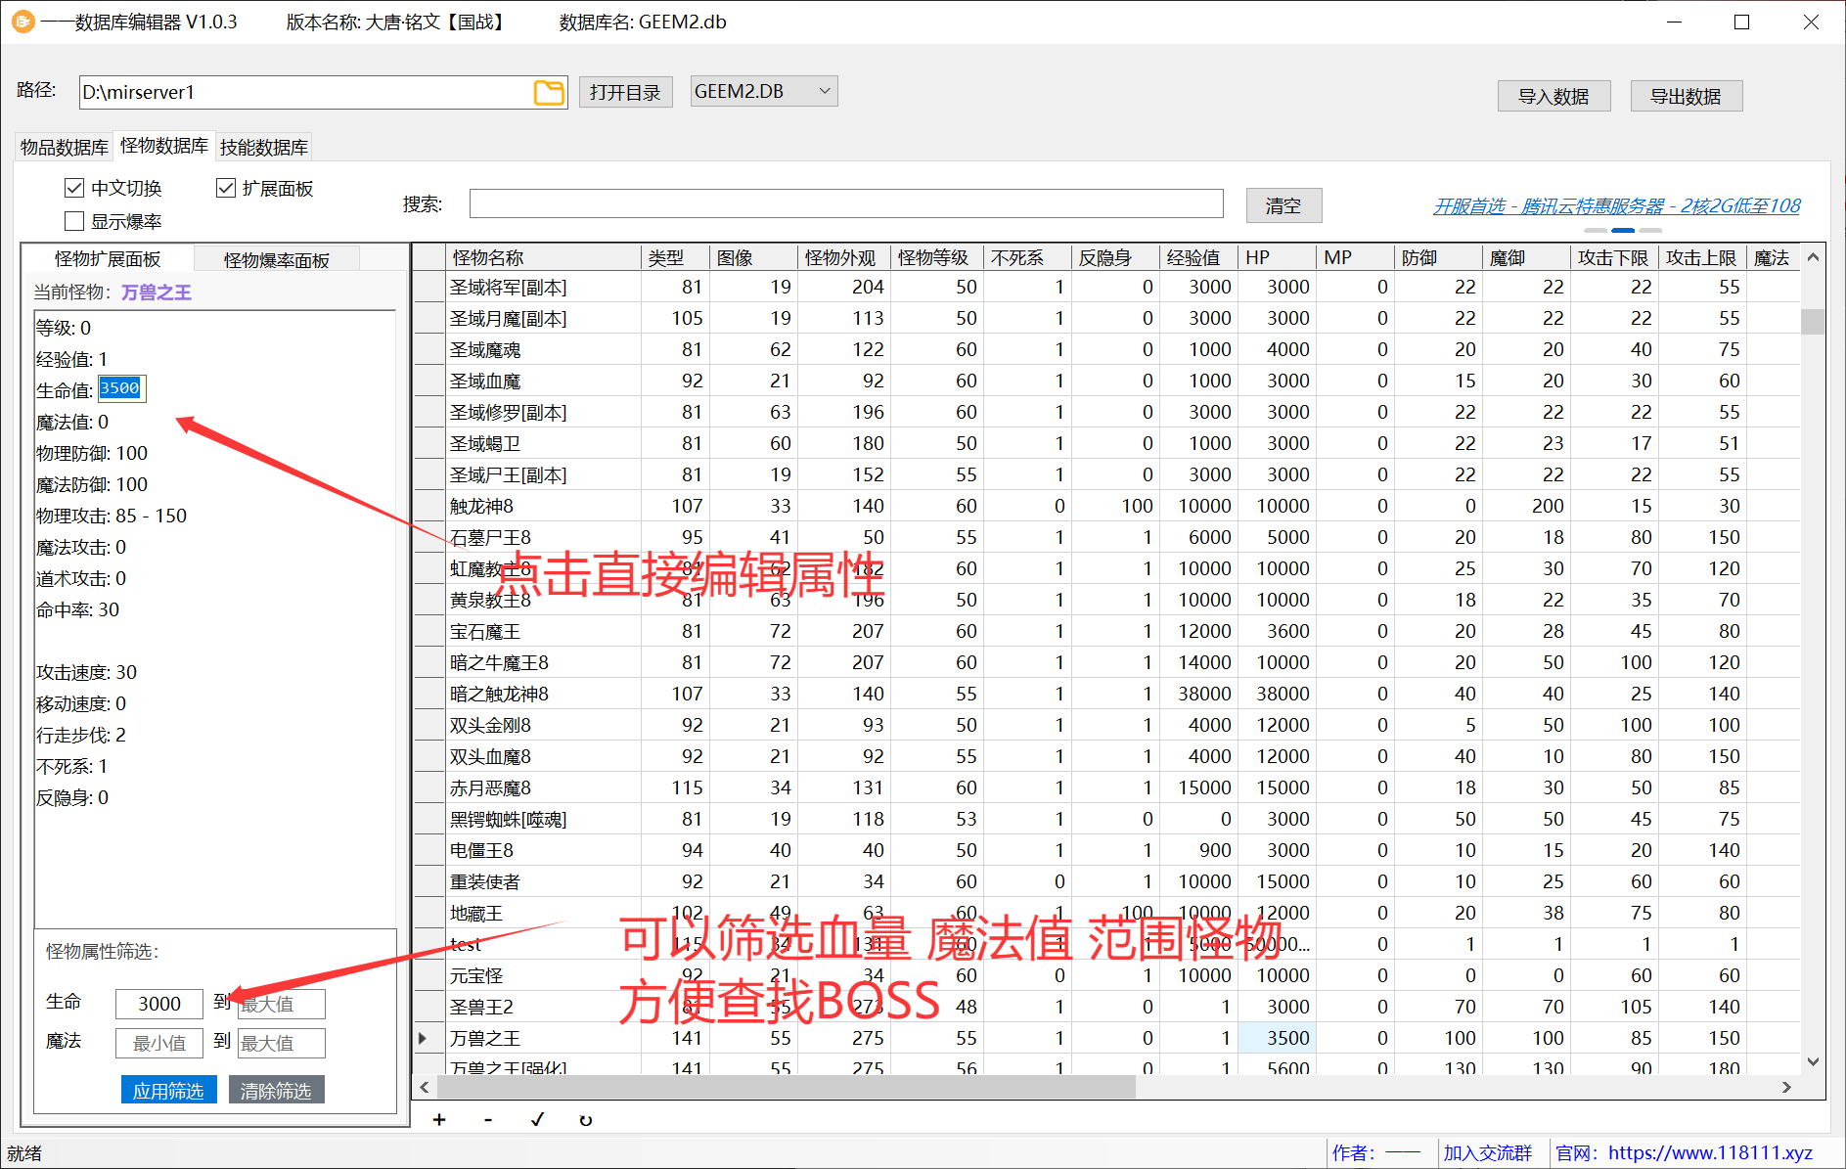This screenshot has height=1169, width=1846.
Task: Enable the 显示爆率 checkbox
Action: pyautogui.click(x=74, y=220)
